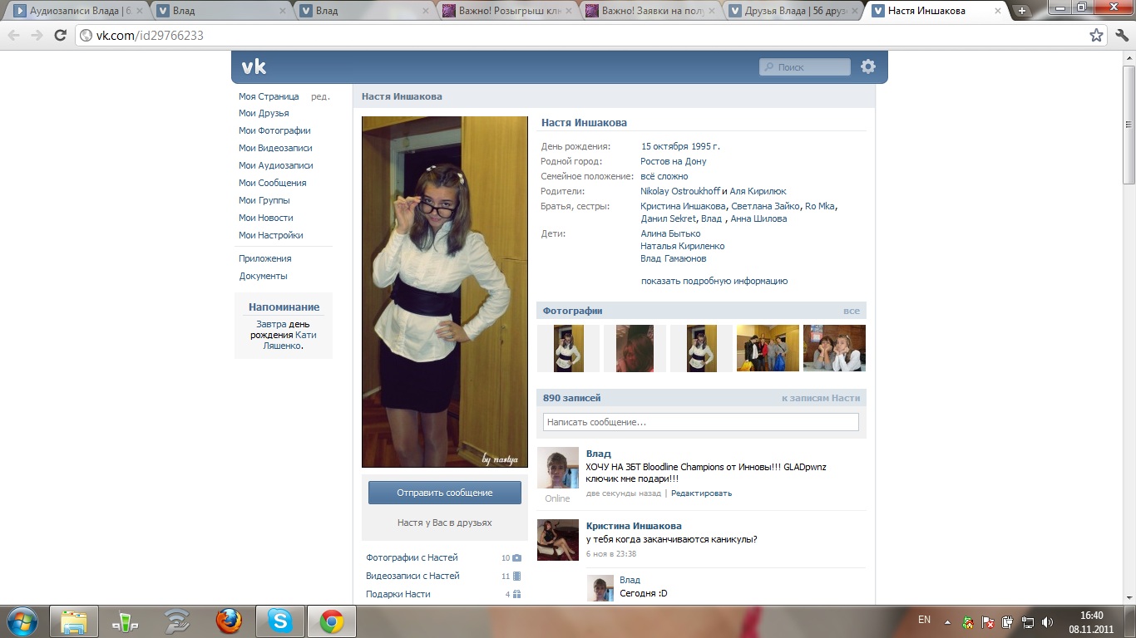The width and height of the screenshot is (1136, 638).
Task: Open the group photo thumbnail
Action: [767, 348]
